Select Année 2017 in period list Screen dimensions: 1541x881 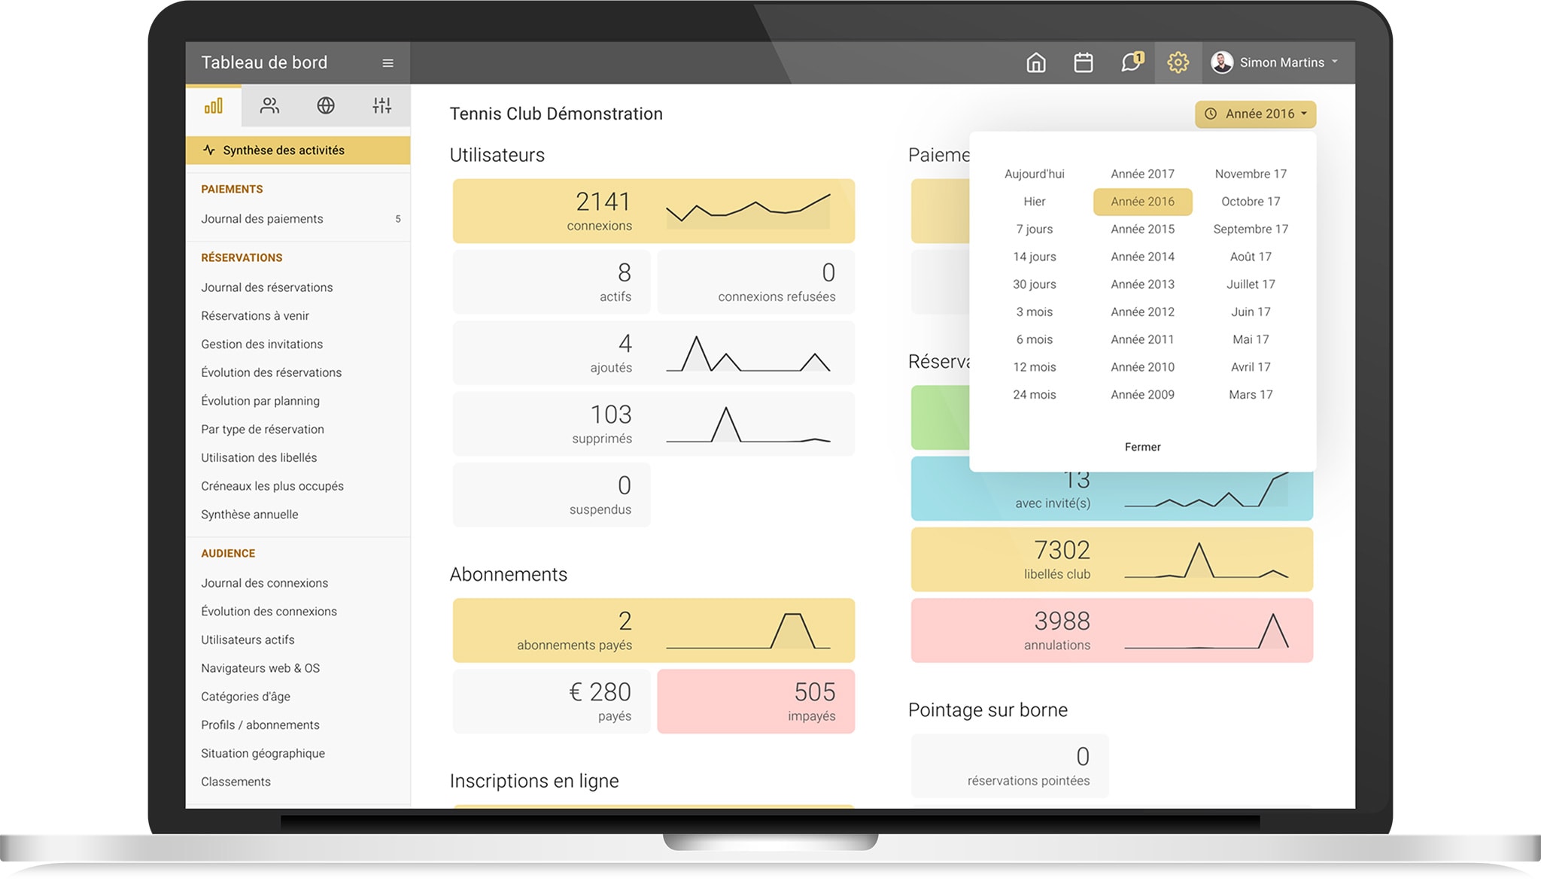1142,174
